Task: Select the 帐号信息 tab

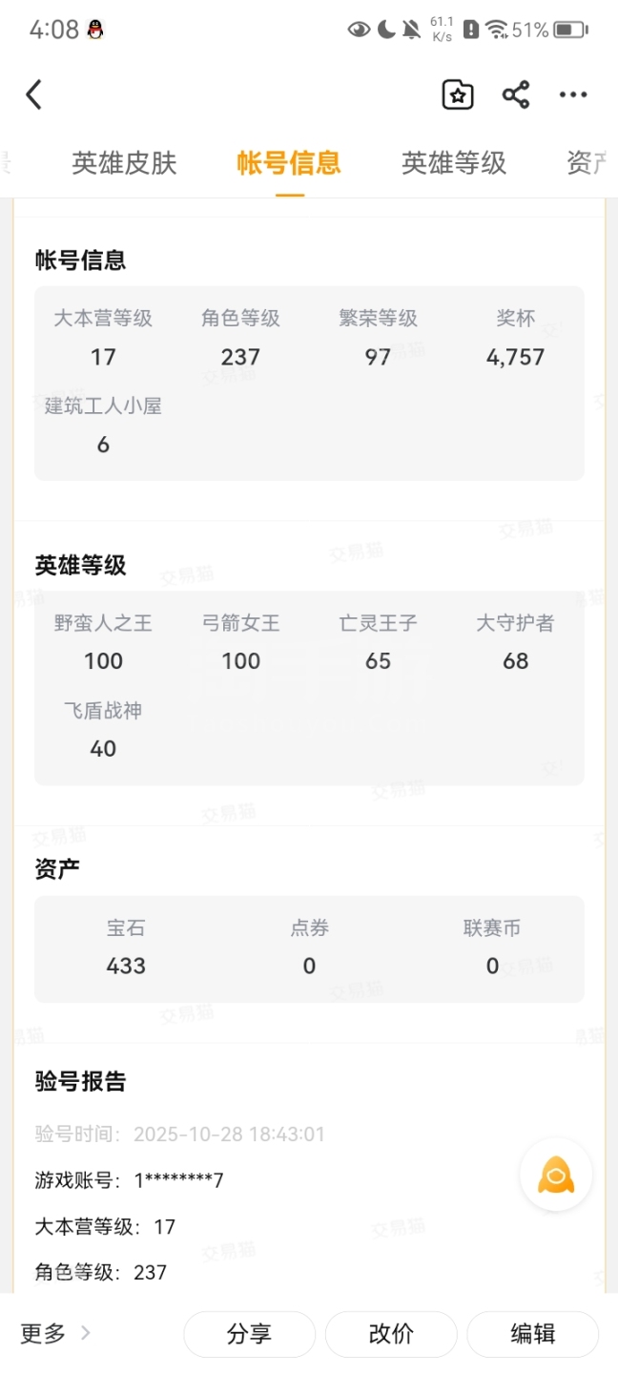Action: (x=289, y=163)
